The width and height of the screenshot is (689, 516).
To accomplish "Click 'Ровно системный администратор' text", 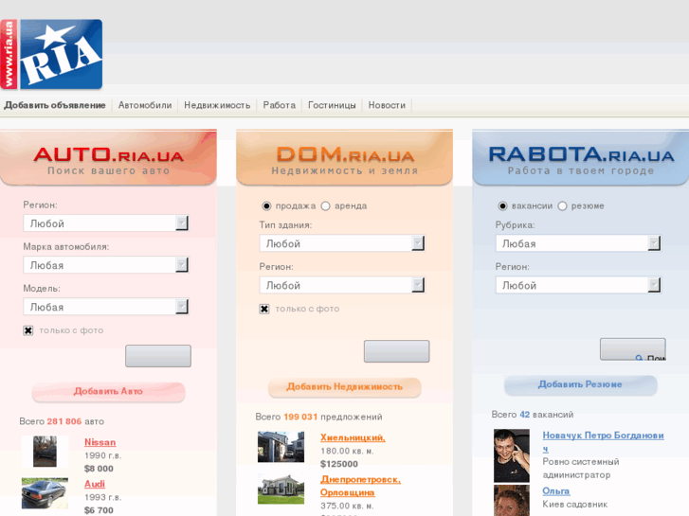I will tap(581, 468).
